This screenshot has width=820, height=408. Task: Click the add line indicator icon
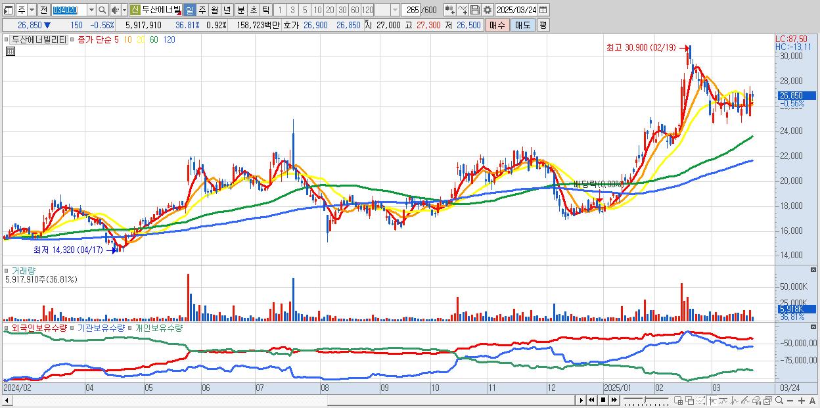pyautogui.click(x=463, y=10)
